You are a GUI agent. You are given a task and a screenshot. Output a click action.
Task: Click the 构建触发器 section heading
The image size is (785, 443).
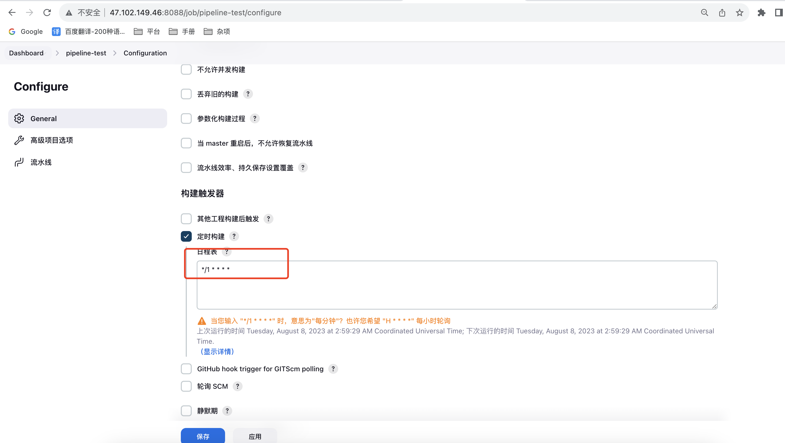coord(202,193)
